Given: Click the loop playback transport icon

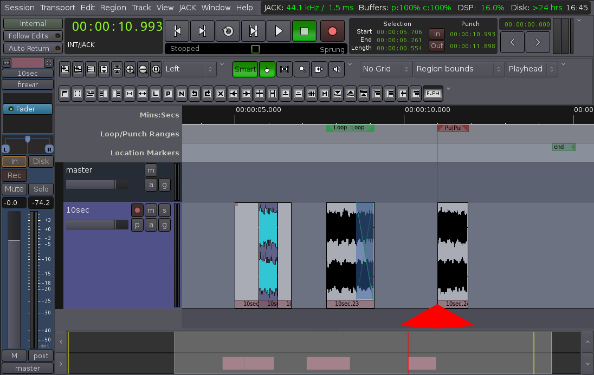Looking at the screenshot, I should pos(228,31).
